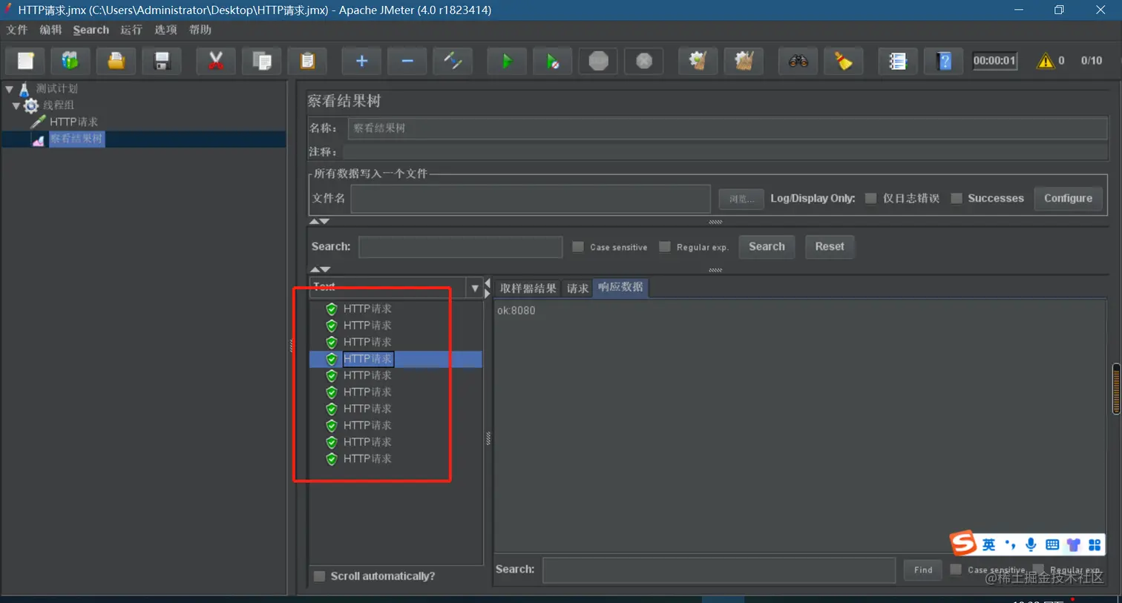Image resolution: width=1122 pixels, height=603 pixels.
Task: Open the Text renderer dropdown arrow
Action: [475, 288]
